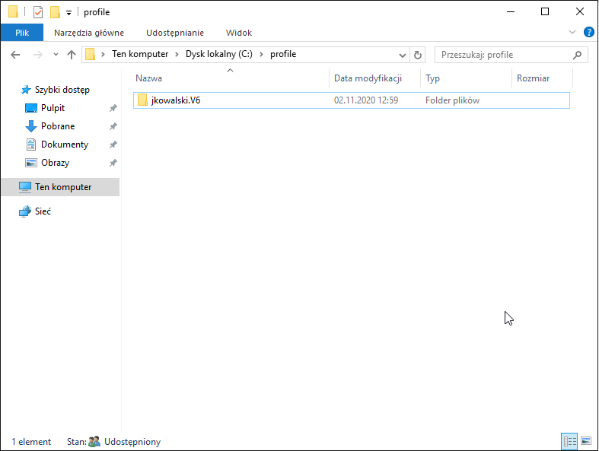
Task: Open Pobrane in the navigation pane
Action: coord(58,126)
